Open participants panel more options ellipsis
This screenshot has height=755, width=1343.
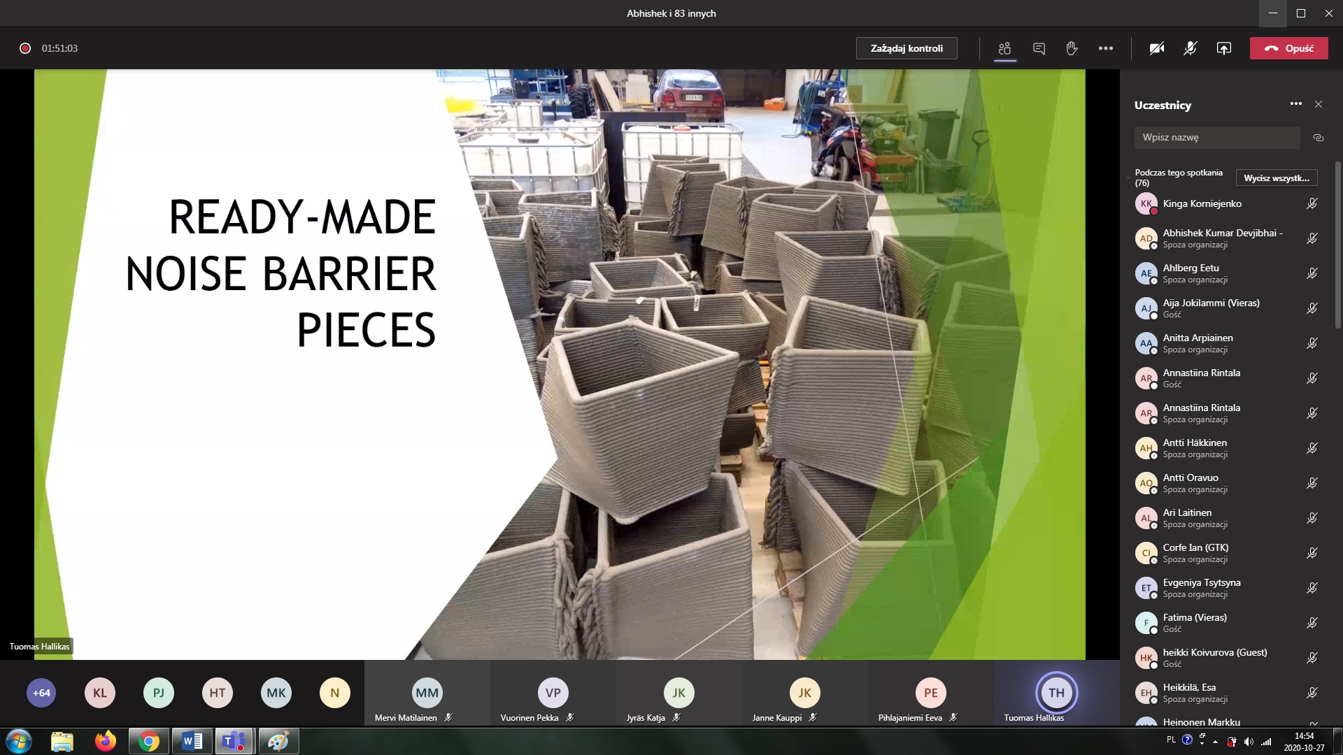(x=1296, y=103)
